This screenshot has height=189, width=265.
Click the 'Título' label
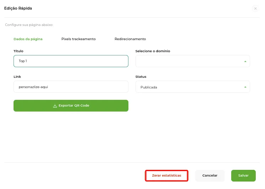[x=18, y=51]
